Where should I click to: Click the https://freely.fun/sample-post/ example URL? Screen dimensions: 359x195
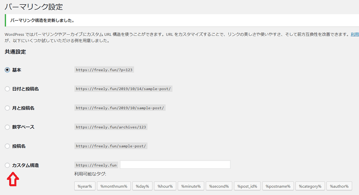tap(111, 146)
